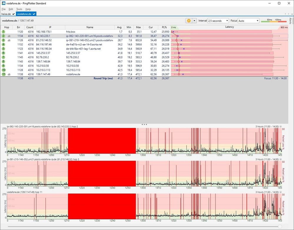Open the tab list dropdown arrow

click(292, 14)
